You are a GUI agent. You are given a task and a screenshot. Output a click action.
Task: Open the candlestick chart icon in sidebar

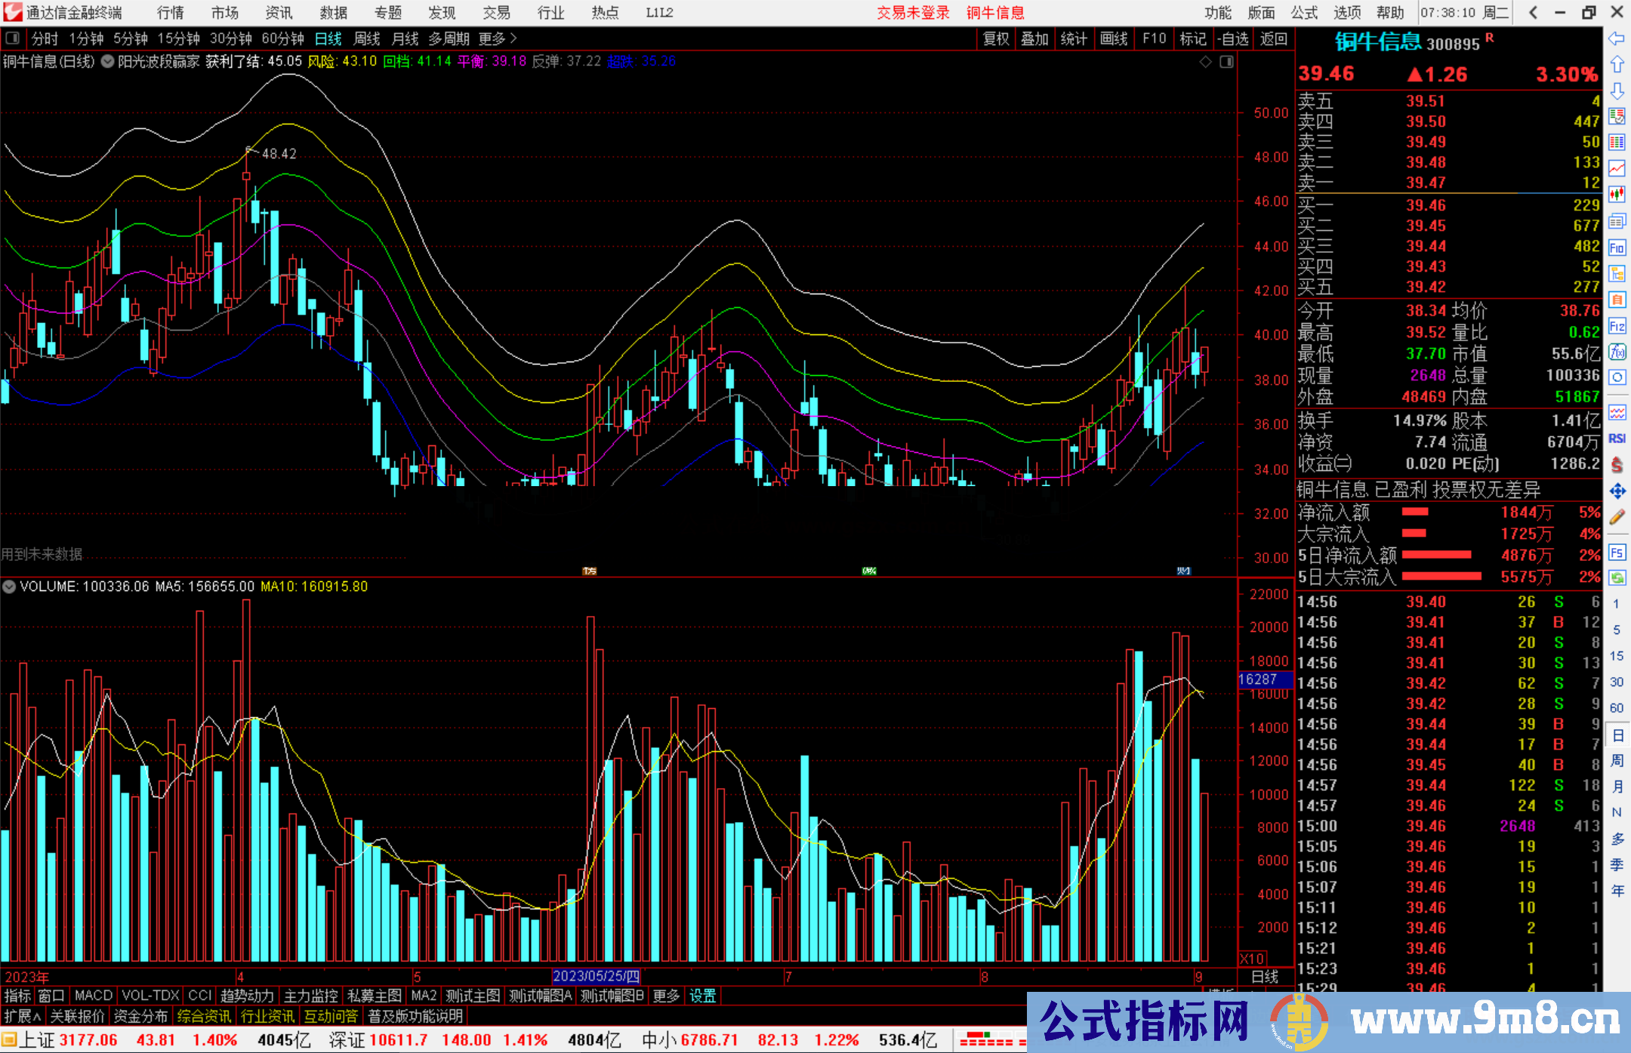coord(1617,195)
